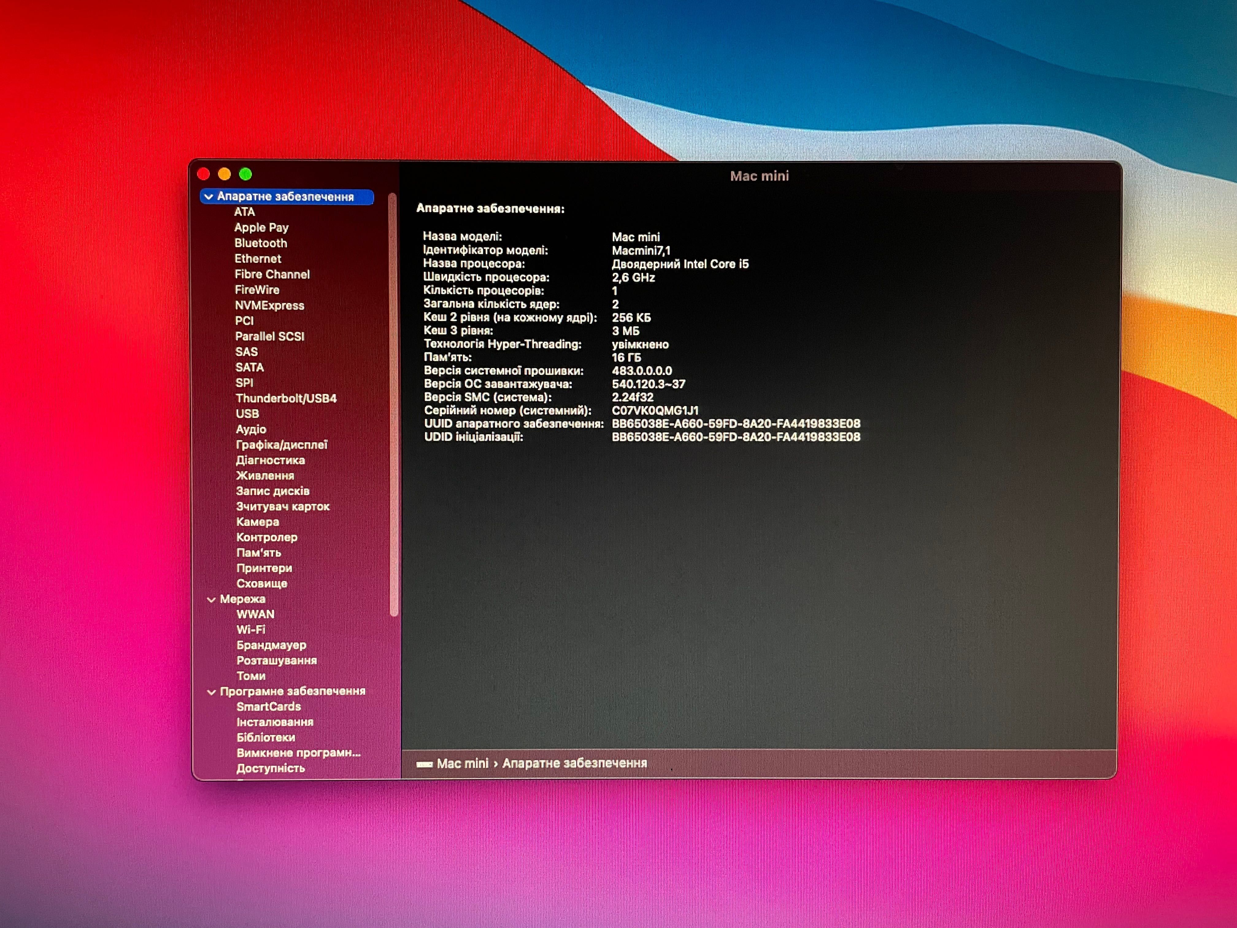The height and width of the screenshot is (928, 1237).
Task: Select Брандмауер in the sidebar
Action: point(271,645)
